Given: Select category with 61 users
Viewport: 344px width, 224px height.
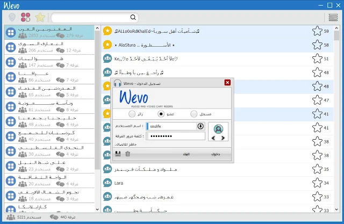Looking at the screenshot, I should [x=49, y=106].
